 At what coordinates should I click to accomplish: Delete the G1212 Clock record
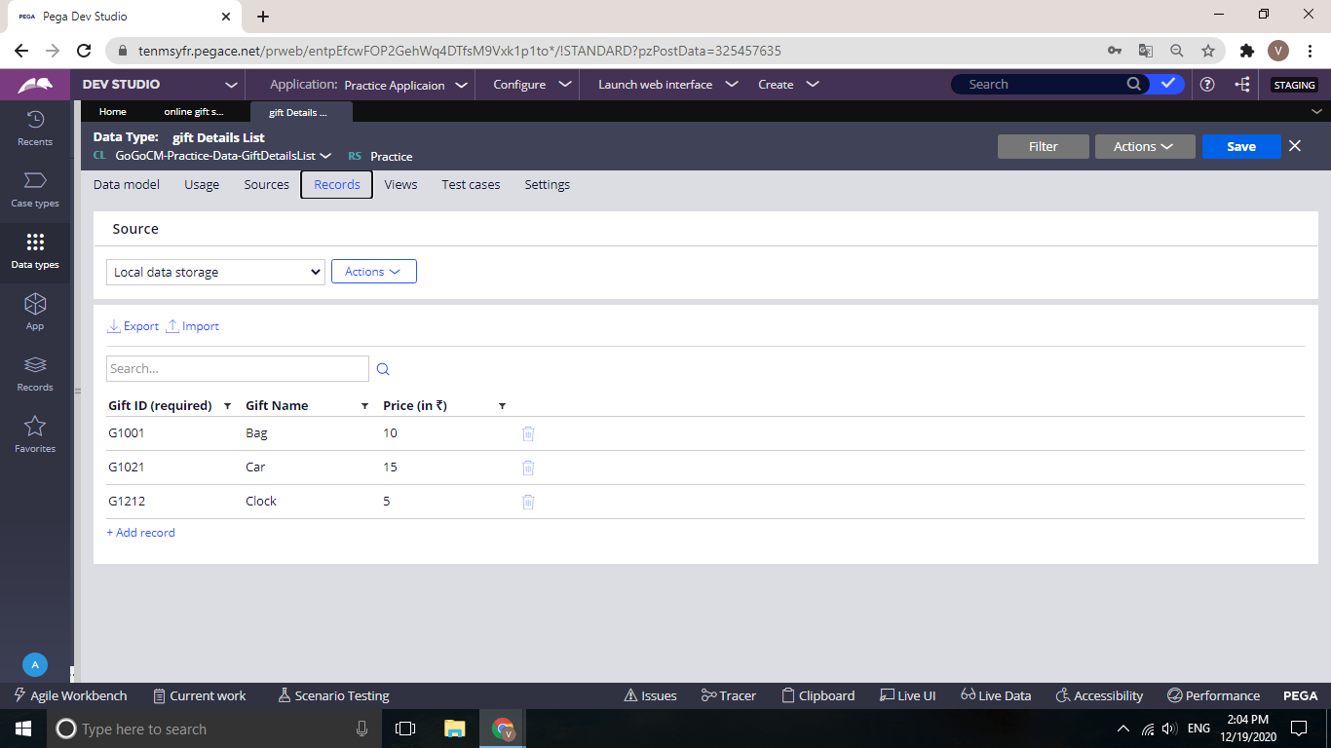[528, 502]
